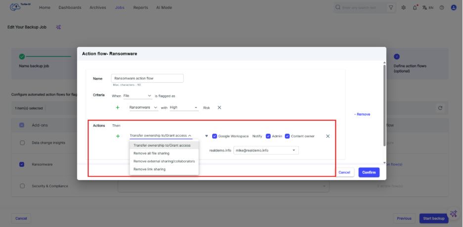Open the mike@realdemo.info email dropdown
The width and height of the screenshot is (463, 227).
[x=266, y=150]
